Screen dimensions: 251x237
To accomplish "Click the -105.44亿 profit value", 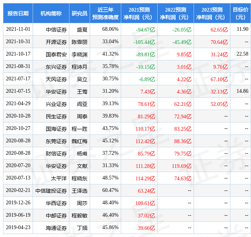I will [144, 42].
